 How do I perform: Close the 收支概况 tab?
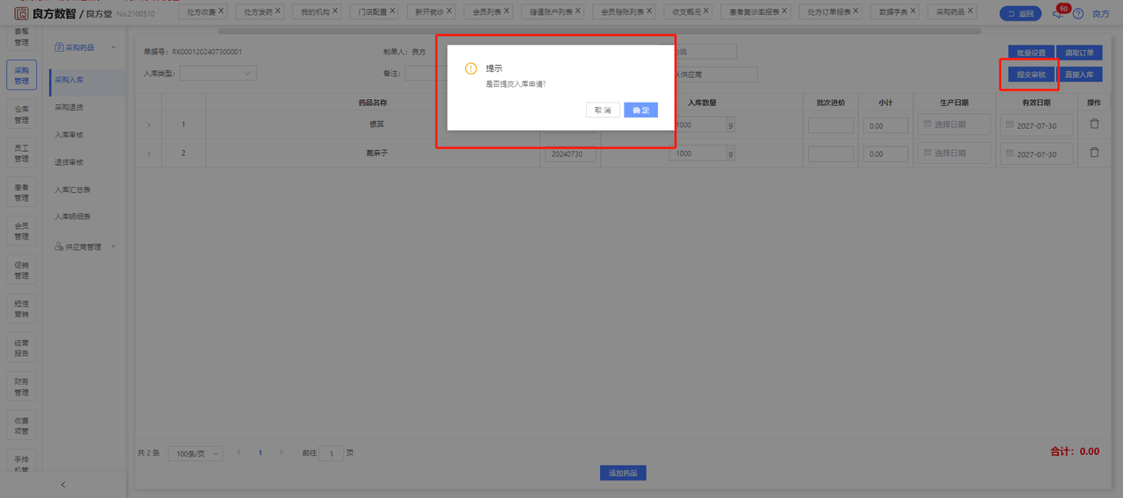pos(707,12)
